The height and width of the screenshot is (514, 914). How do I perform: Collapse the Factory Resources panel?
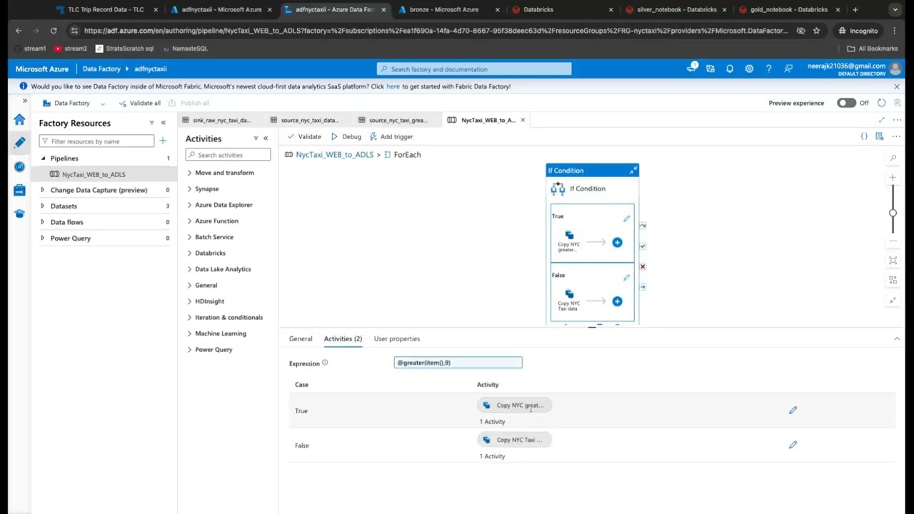click(x=164, y=123)
